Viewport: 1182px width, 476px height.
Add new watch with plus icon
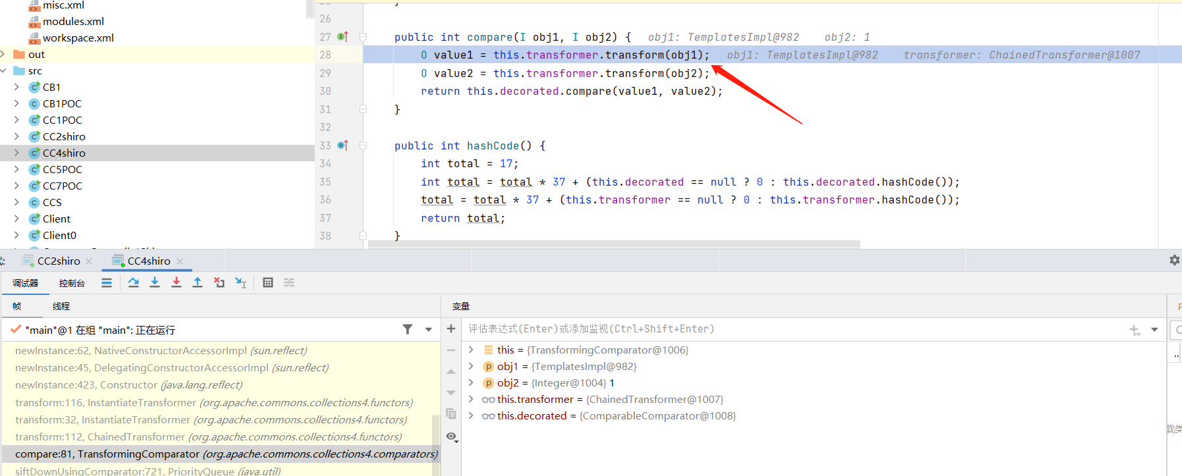(x=451, y=329)
